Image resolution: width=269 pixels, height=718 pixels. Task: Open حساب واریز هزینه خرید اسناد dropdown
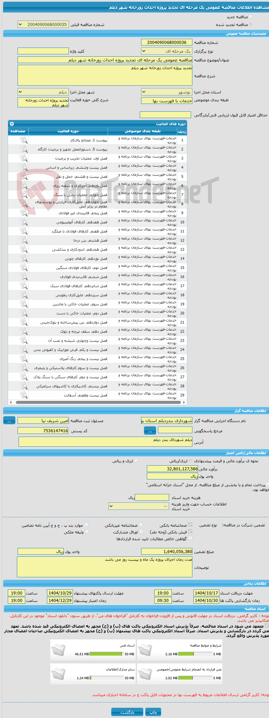coord(139,506)
